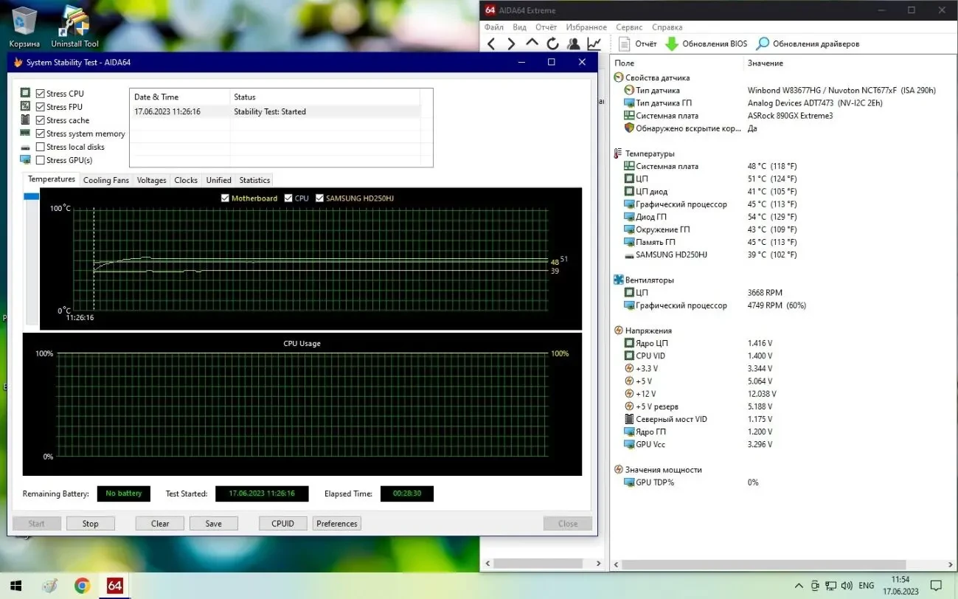Click the refresh icon in AIDA64 toolbar
Viewport: 958px width, 599px height.
coord(553,43)
